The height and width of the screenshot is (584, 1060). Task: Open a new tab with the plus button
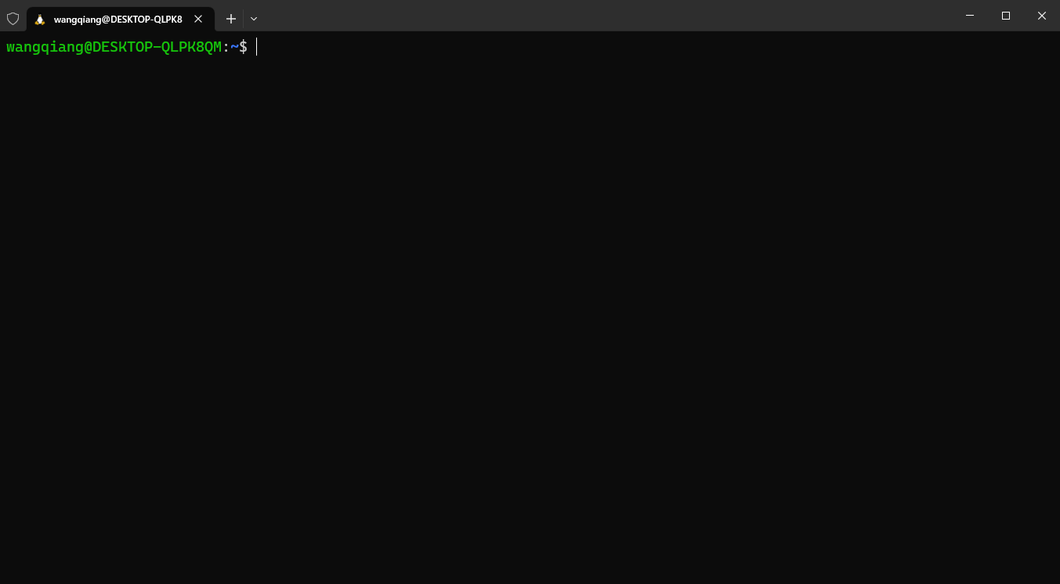(x=230, y=19)
